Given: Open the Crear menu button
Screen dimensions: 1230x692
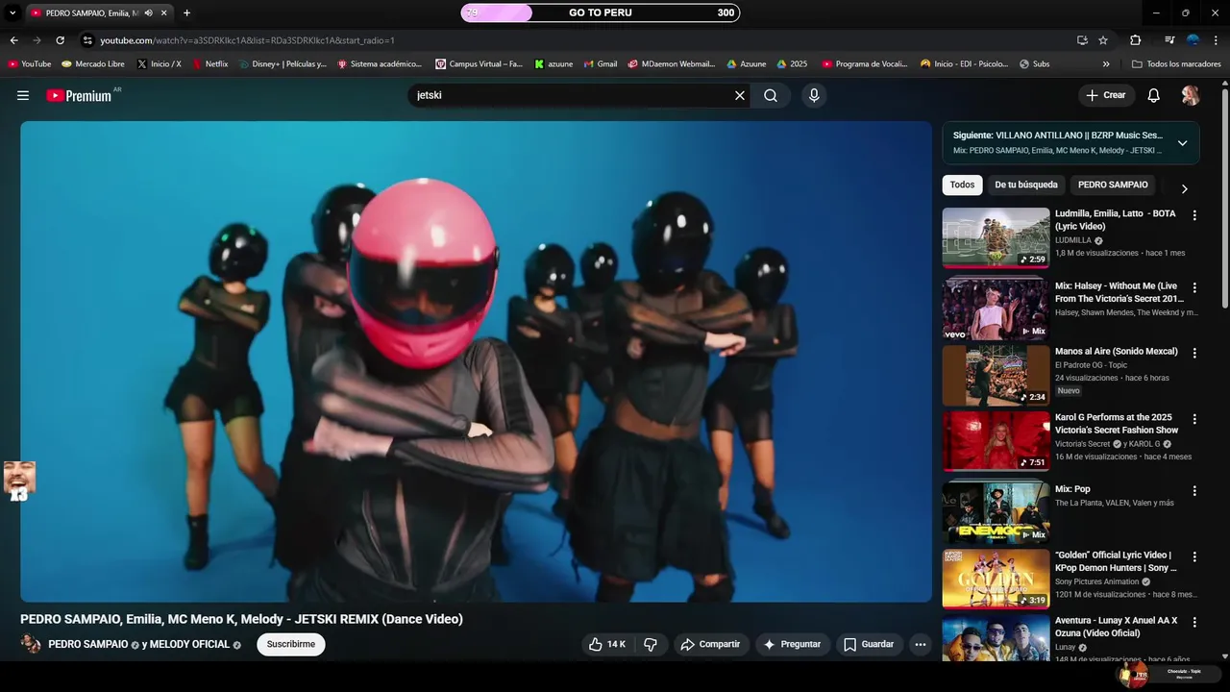Looking at the screenshot, I should (1106, 95).
